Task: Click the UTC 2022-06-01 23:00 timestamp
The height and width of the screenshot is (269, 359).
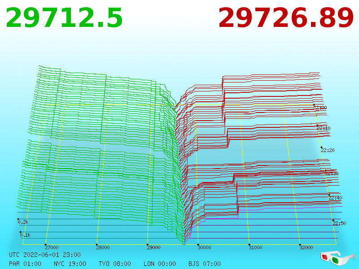Action: 45,255
